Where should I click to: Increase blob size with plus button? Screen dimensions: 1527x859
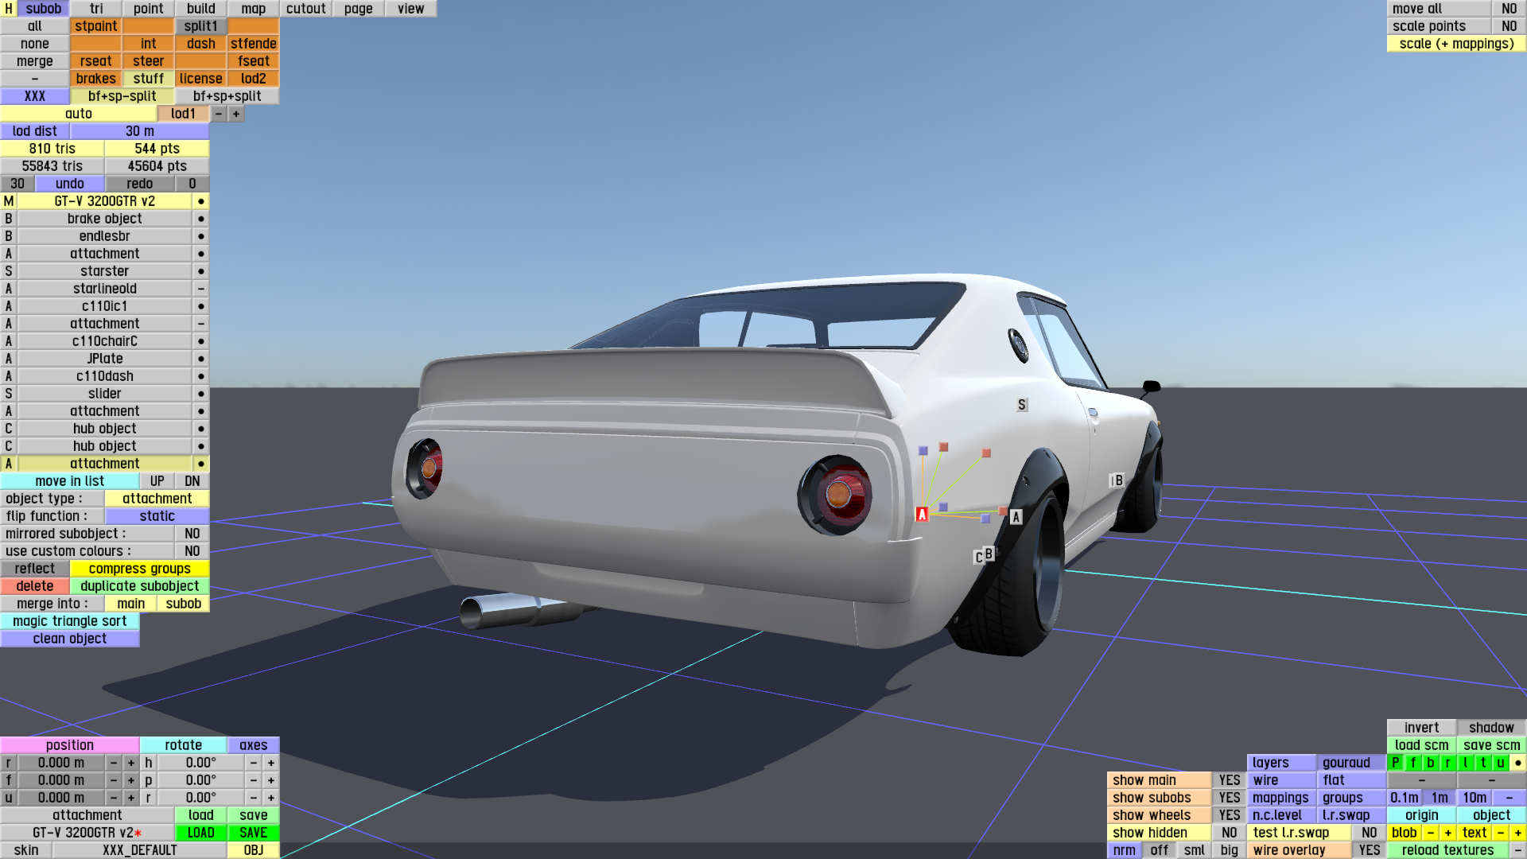tap(1447, 833)
